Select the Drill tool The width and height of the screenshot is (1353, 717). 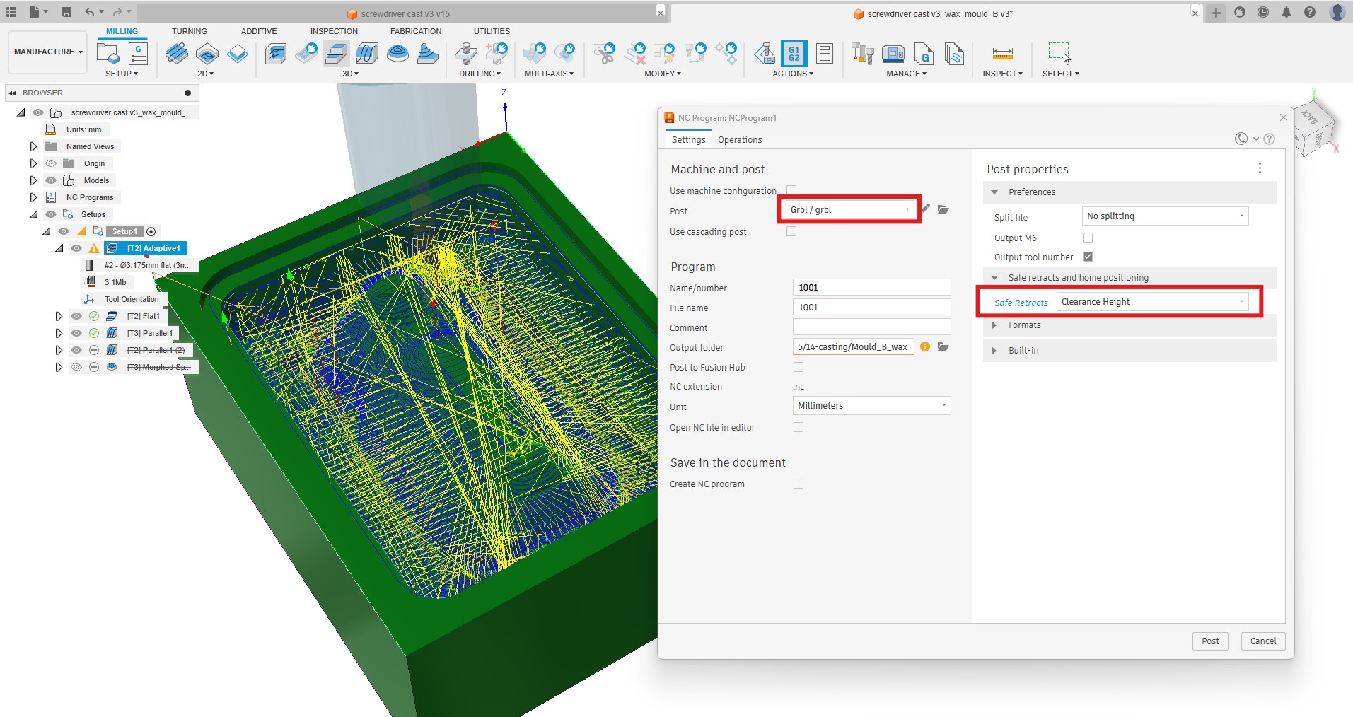pyautogui.click(x=465, y=54)
